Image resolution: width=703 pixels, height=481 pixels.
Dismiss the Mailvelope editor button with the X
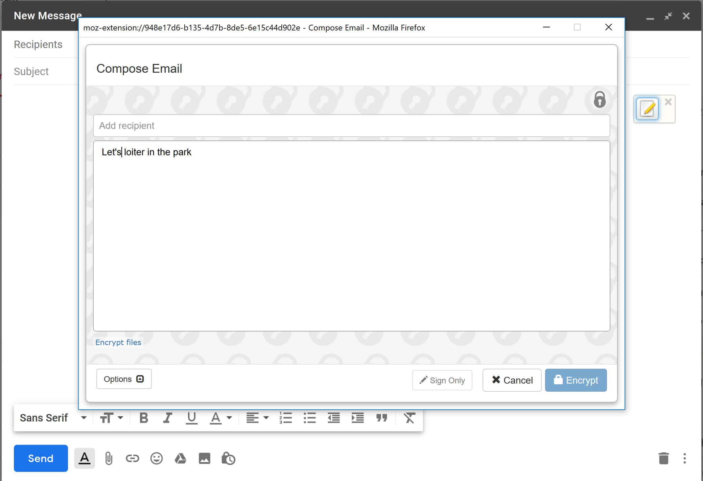tap(668, 102)
